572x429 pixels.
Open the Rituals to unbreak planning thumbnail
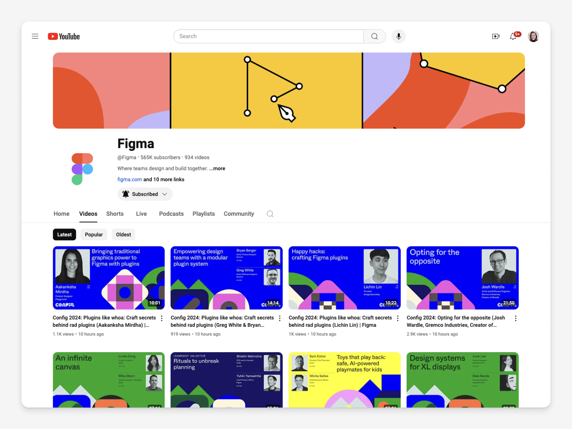(x=226, y=380)
